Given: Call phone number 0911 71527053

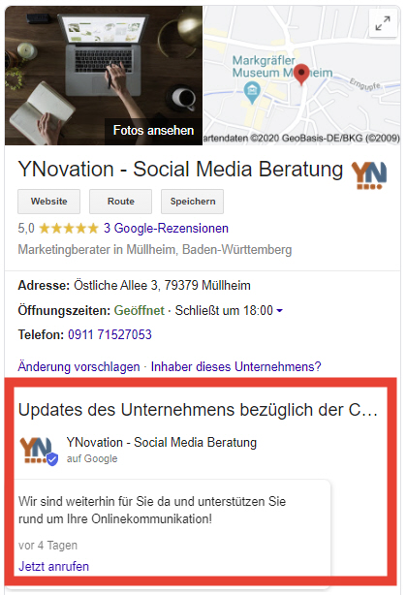Looking at the screenshot, I should click(110, 334).
